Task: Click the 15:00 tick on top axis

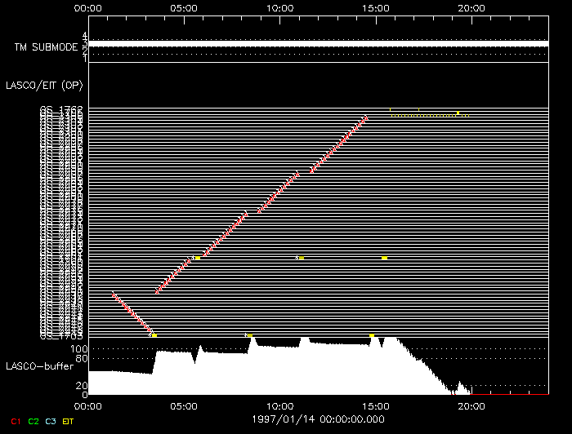Action: [375, 7]
